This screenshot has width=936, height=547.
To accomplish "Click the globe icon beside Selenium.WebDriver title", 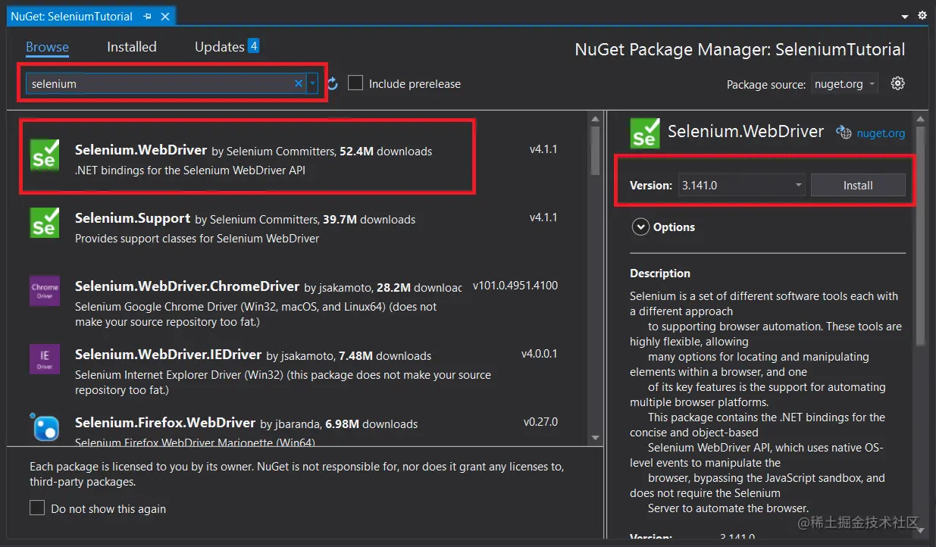I will tap(844, 133).
